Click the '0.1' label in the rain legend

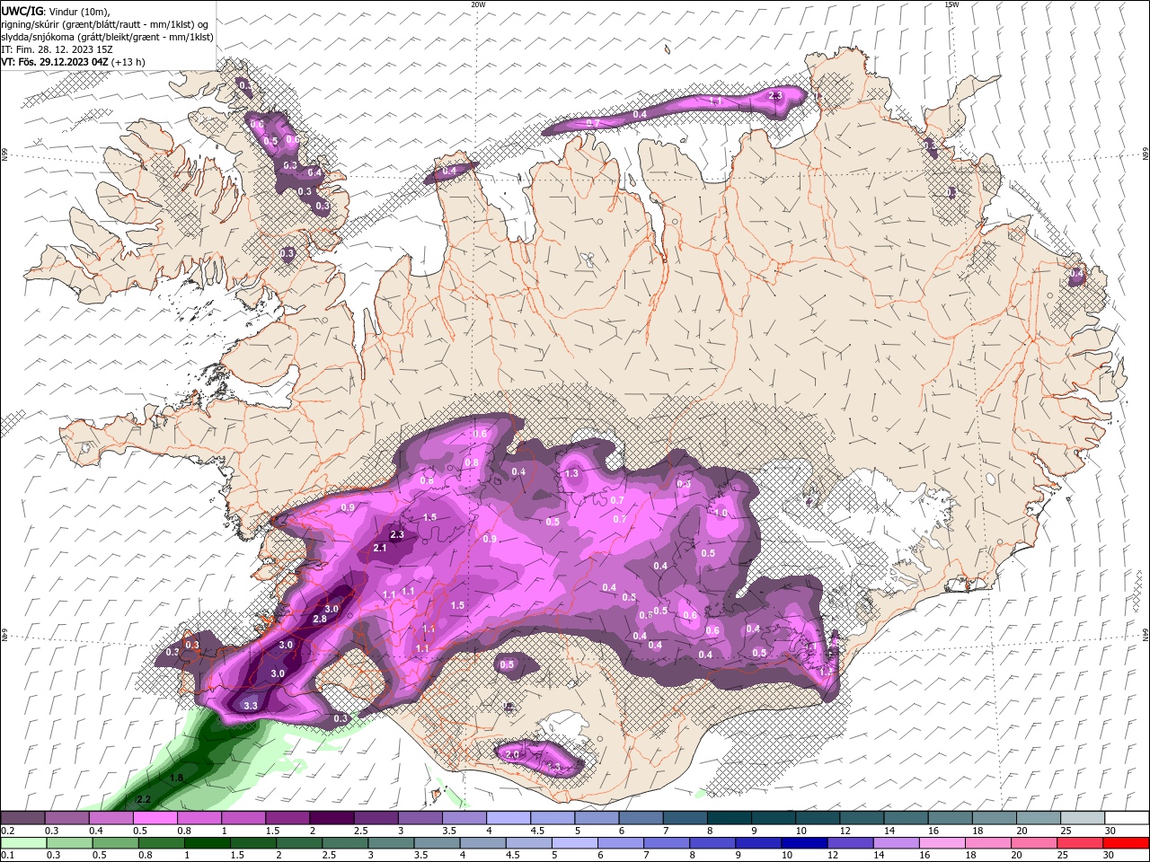[x=7, y=856]
